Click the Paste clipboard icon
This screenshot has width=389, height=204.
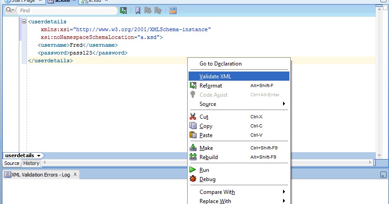point(193,135)
